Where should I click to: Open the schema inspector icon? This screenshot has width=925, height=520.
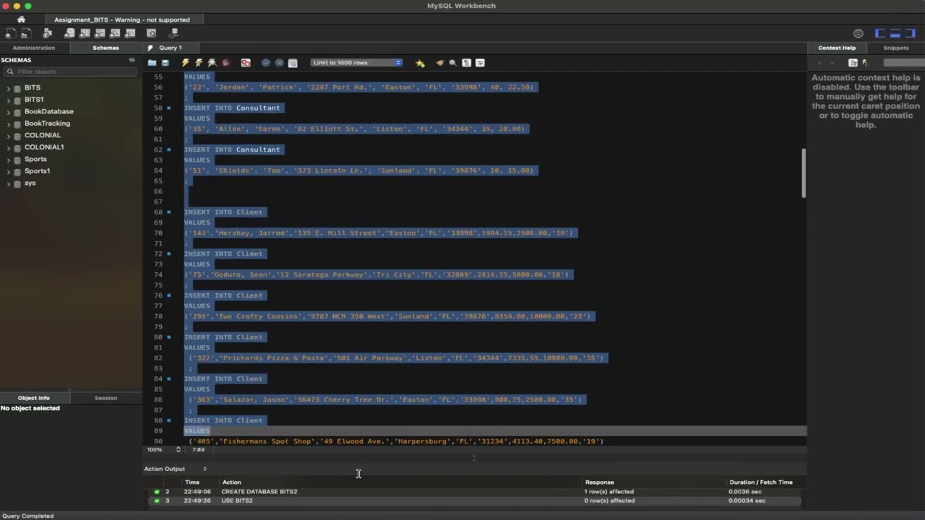48,33
